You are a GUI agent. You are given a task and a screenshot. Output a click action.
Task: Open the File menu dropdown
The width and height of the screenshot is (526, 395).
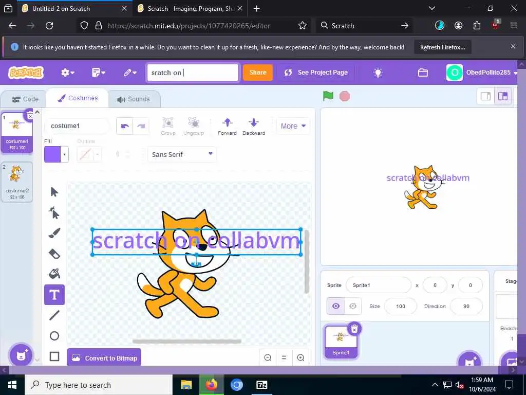tap(99, 73)
